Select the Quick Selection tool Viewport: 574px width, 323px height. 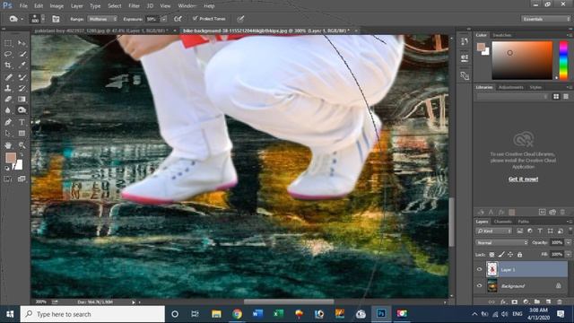pos(22,54)
